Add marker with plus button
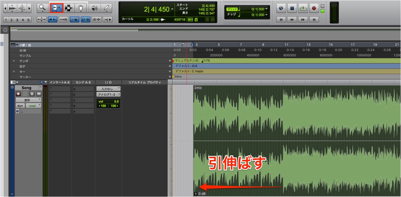Image resolution: width=401 pixels, height=197 pixels. coord(170,77)
